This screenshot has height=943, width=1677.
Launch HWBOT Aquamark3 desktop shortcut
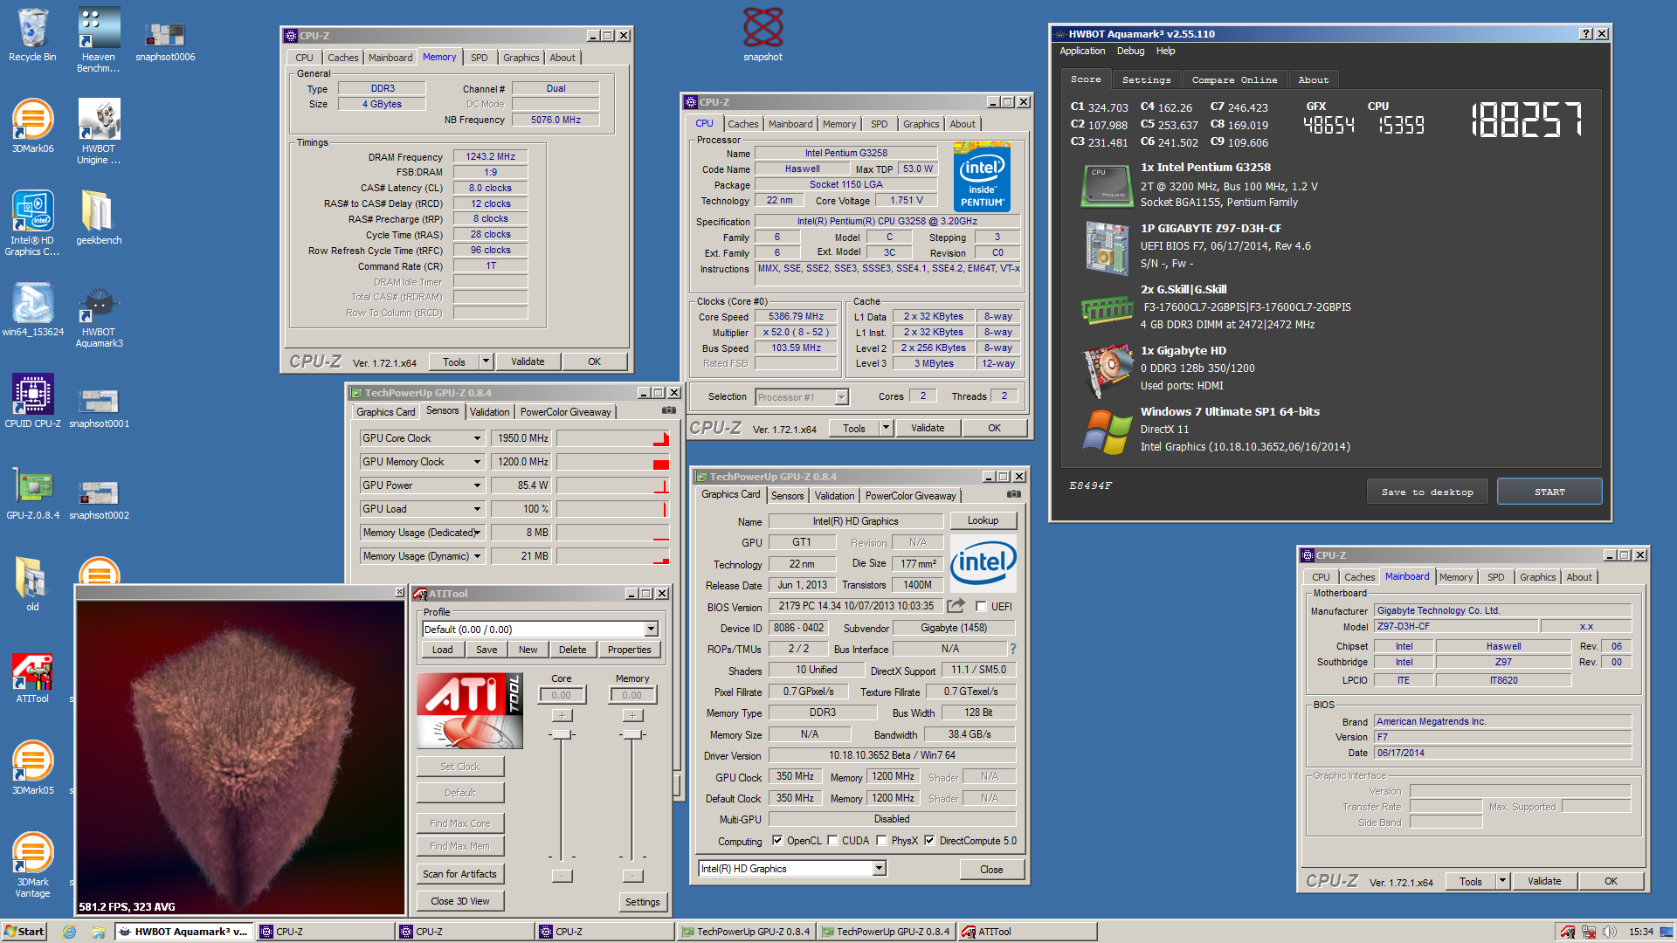(98, 314)
